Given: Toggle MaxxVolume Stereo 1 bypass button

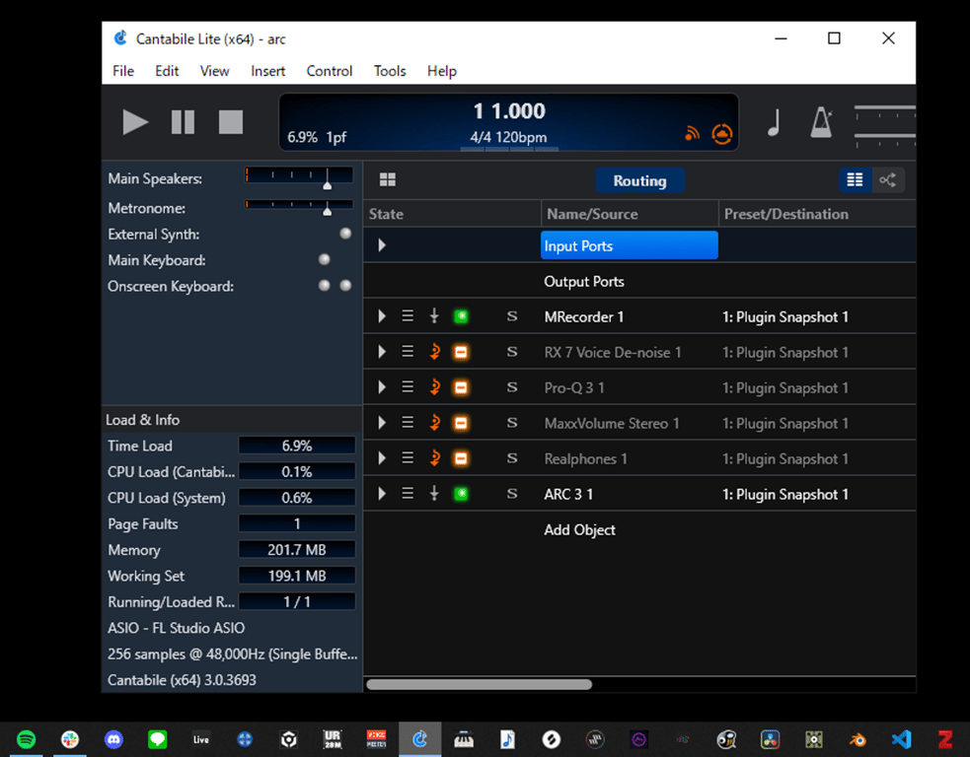Looking at the screenshot, I should [x=461, y=423].
